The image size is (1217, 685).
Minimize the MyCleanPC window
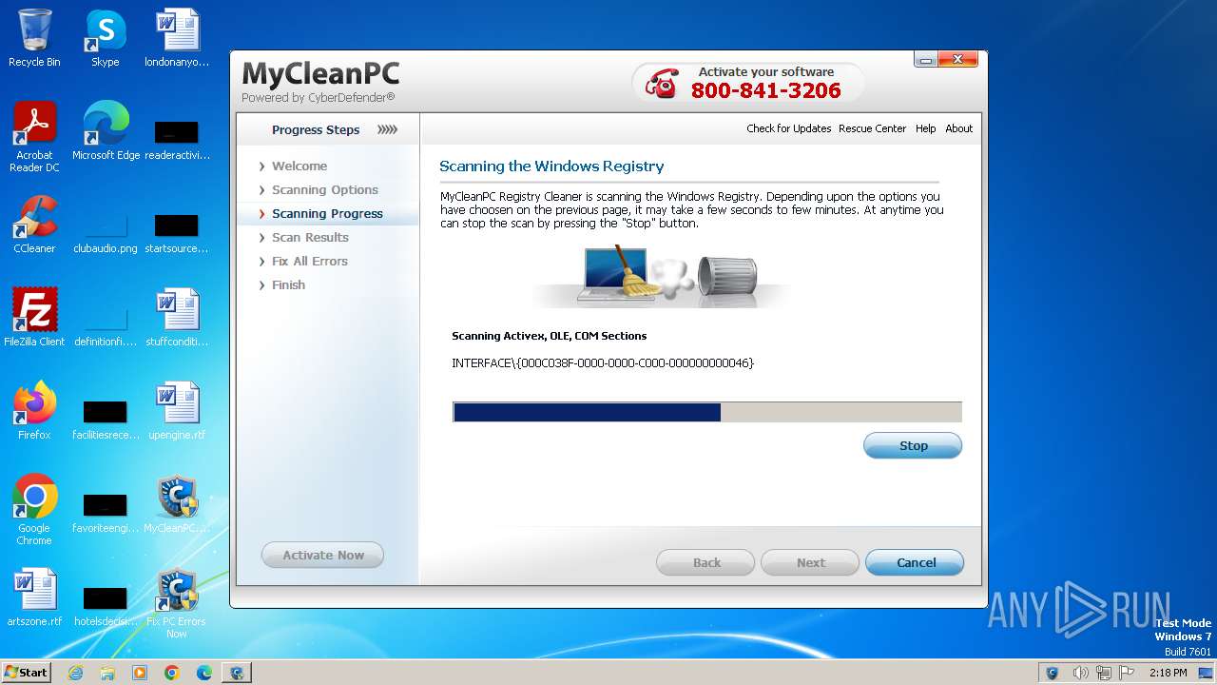point(926,59)
